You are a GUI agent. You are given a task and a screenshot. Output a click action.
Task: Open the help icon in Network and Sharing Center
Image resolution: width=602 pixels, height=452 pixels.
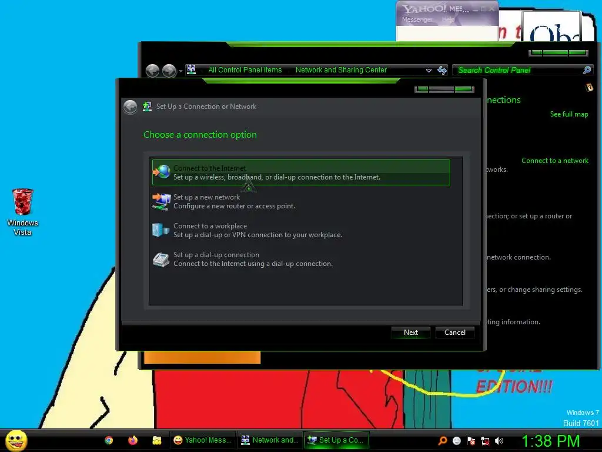(589, 88)
